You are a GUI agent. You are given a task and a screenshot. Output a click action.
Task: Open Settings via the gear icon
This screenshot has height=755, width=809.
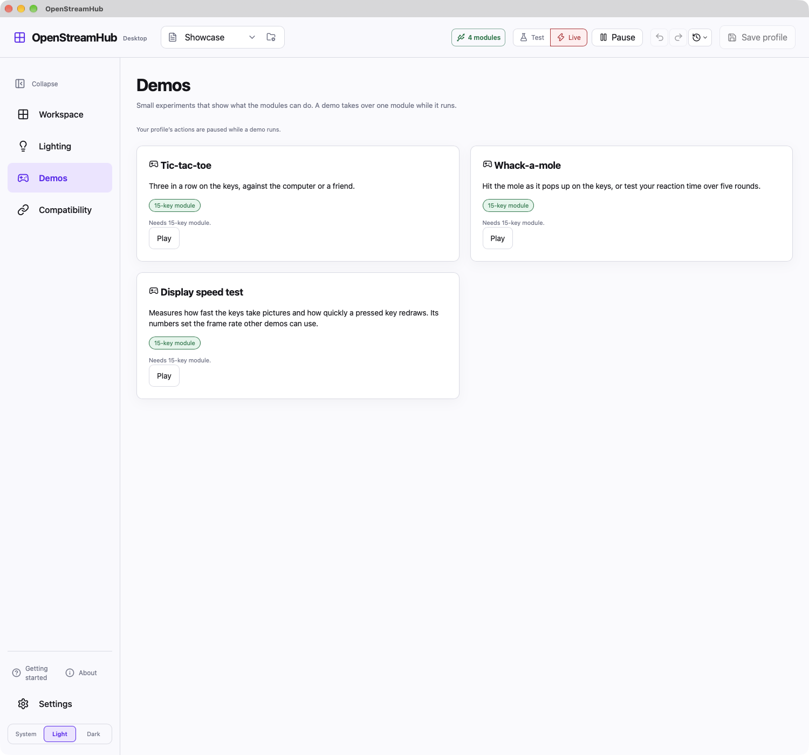(23, 704)
